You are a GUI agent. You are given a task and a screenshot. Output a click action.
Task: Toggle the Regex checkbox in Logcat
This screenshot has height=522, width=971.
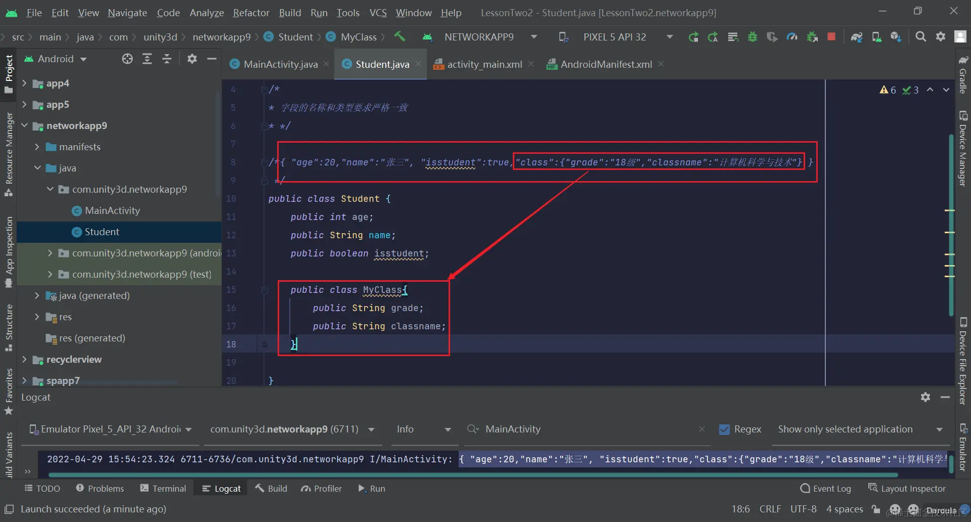pyautogui.click(x=724, y=429)
